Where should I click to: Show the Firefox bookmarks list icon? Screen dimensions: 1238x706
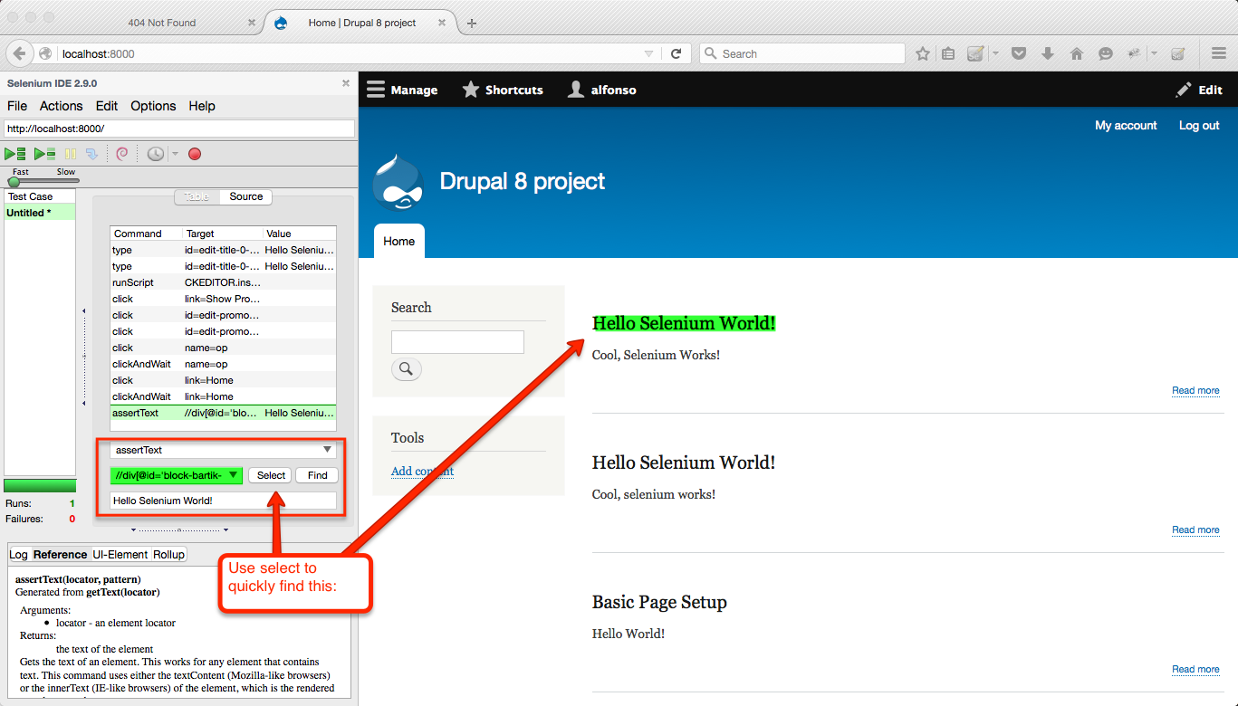tap(948, 53)
